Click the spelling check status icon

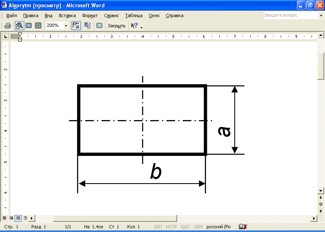243,227
